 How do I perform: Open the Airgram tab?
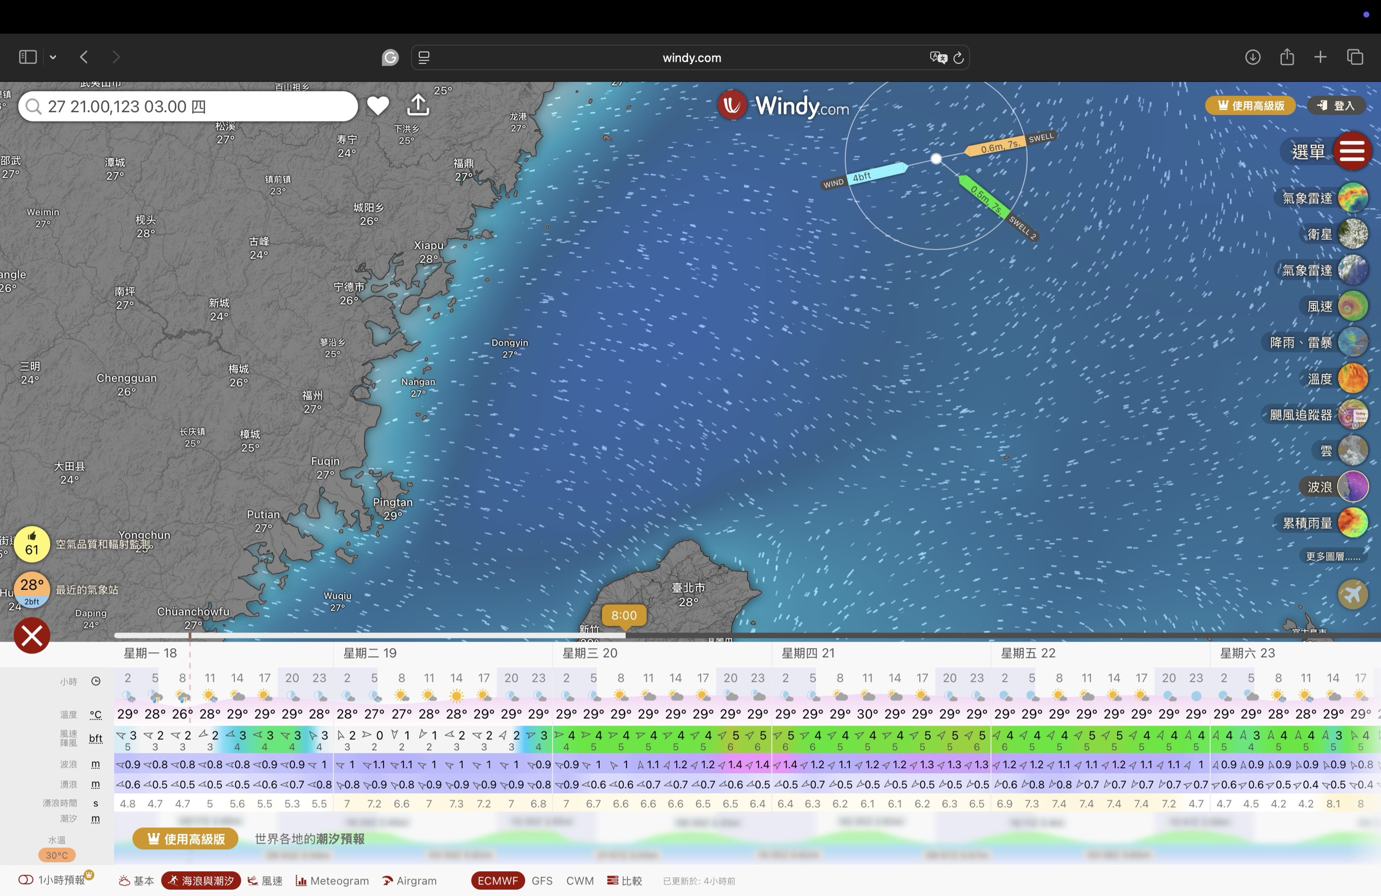(x=409, y=880)
